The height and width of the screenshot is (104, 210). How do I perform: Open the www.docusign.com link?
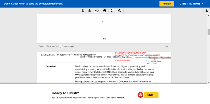coord(123,60)
